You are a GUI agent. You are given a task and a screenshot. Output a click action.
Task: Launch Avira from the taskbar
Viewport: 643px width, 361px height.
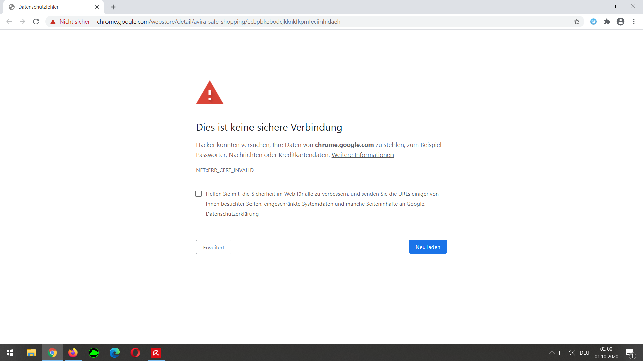coord(156,352)
